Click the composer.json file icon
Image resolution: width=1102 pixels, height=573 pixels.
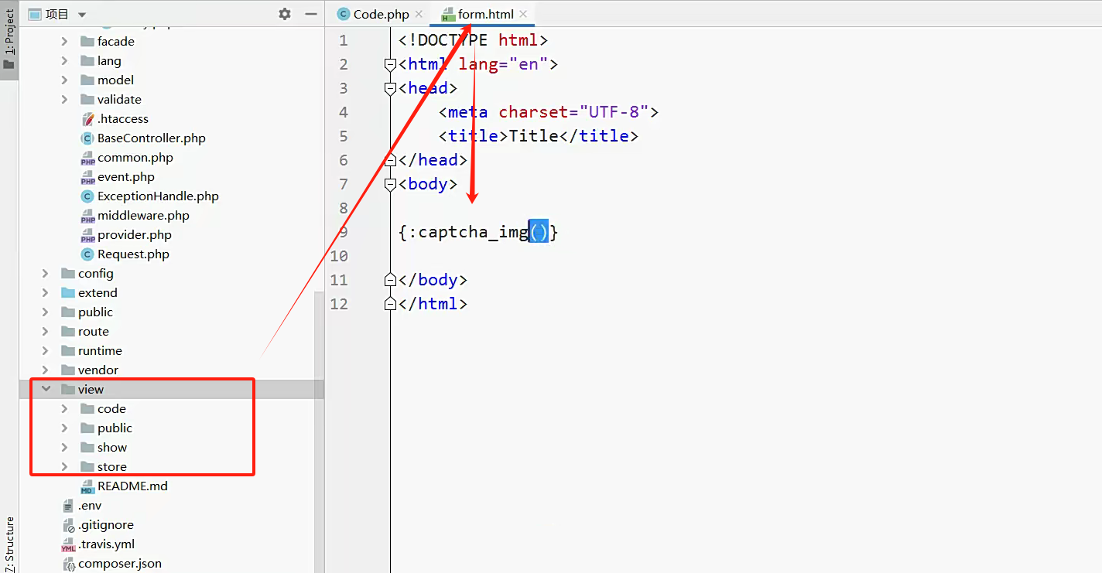68,564
